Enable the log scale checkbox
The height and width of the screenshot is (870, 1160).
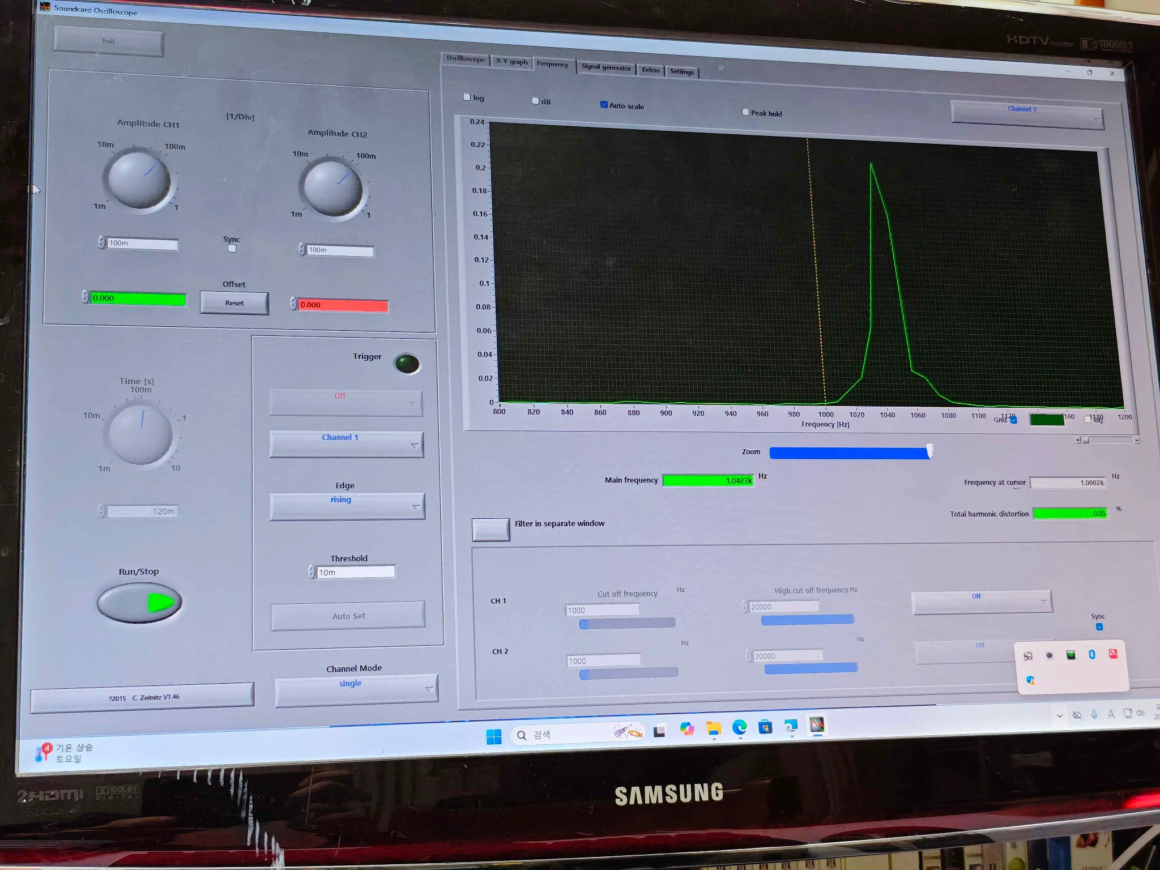tap(467, 97)
